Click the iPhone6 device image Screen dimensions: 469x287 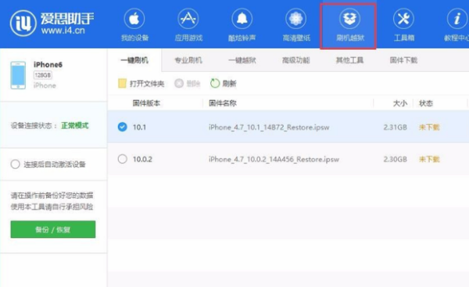point(18,75)
